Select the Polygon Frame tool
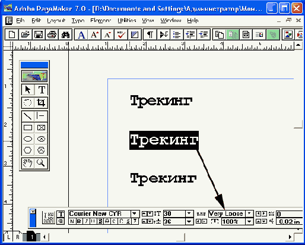This screenshot has height=245, width=305. pos(42,150)
